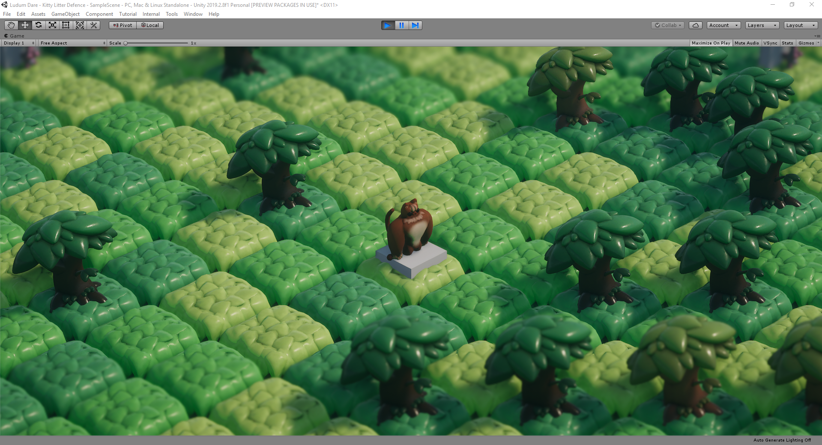Open the Gizmos dropdown arrow
Image resolution: width=822 pixels, height=445 pixels.
[818, 43]
